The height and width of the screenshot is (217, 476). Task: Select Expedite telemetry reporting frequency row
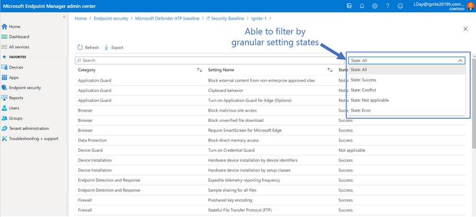(270, 181)
